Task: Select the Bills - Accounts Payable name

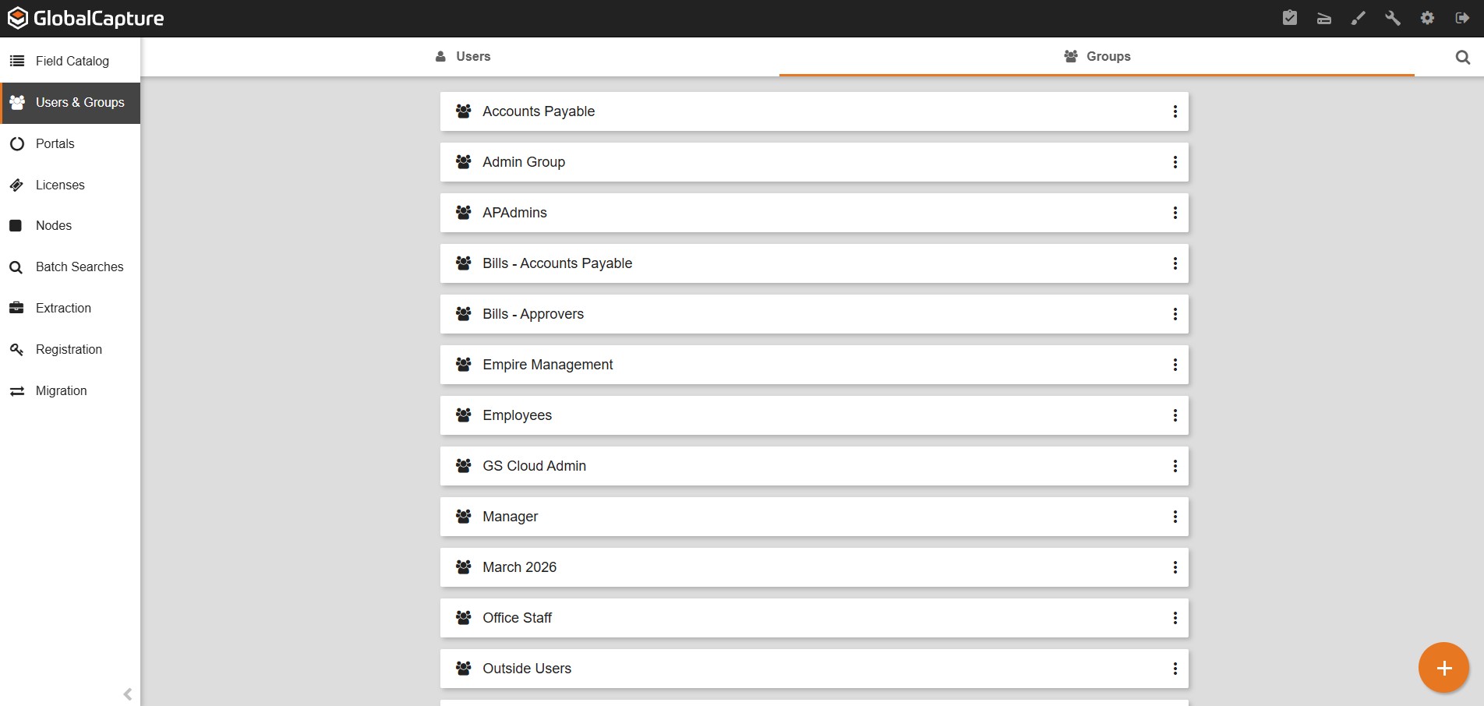Action: (557, 263)
